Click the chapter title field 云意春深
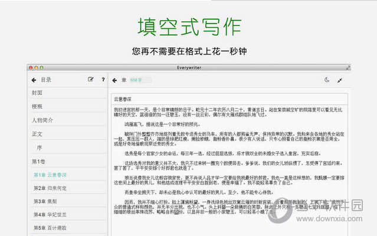The width and height of the screenshot is (377, 236). 230,99
